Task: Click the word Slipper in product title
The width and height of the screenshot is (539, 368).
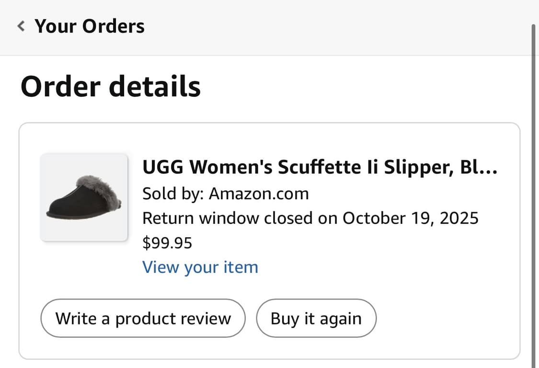Action: 411,168
